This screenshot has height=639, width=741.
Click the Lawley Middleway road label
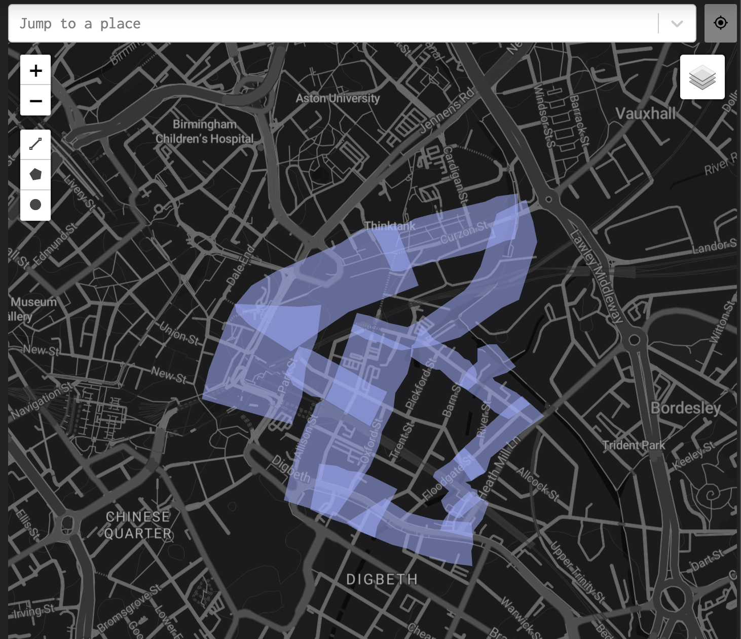pos(597,276)
